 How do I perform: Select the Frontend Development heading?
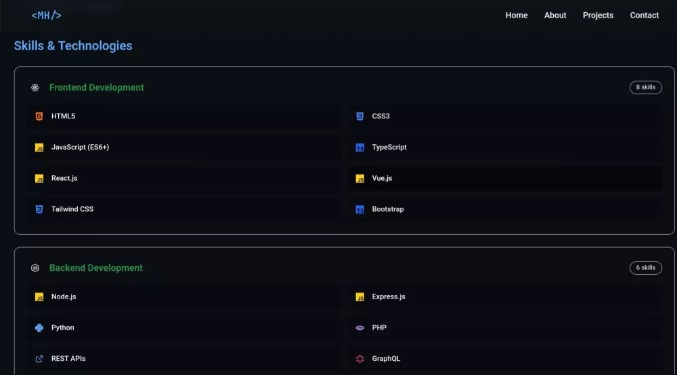[x=96, y=87]
